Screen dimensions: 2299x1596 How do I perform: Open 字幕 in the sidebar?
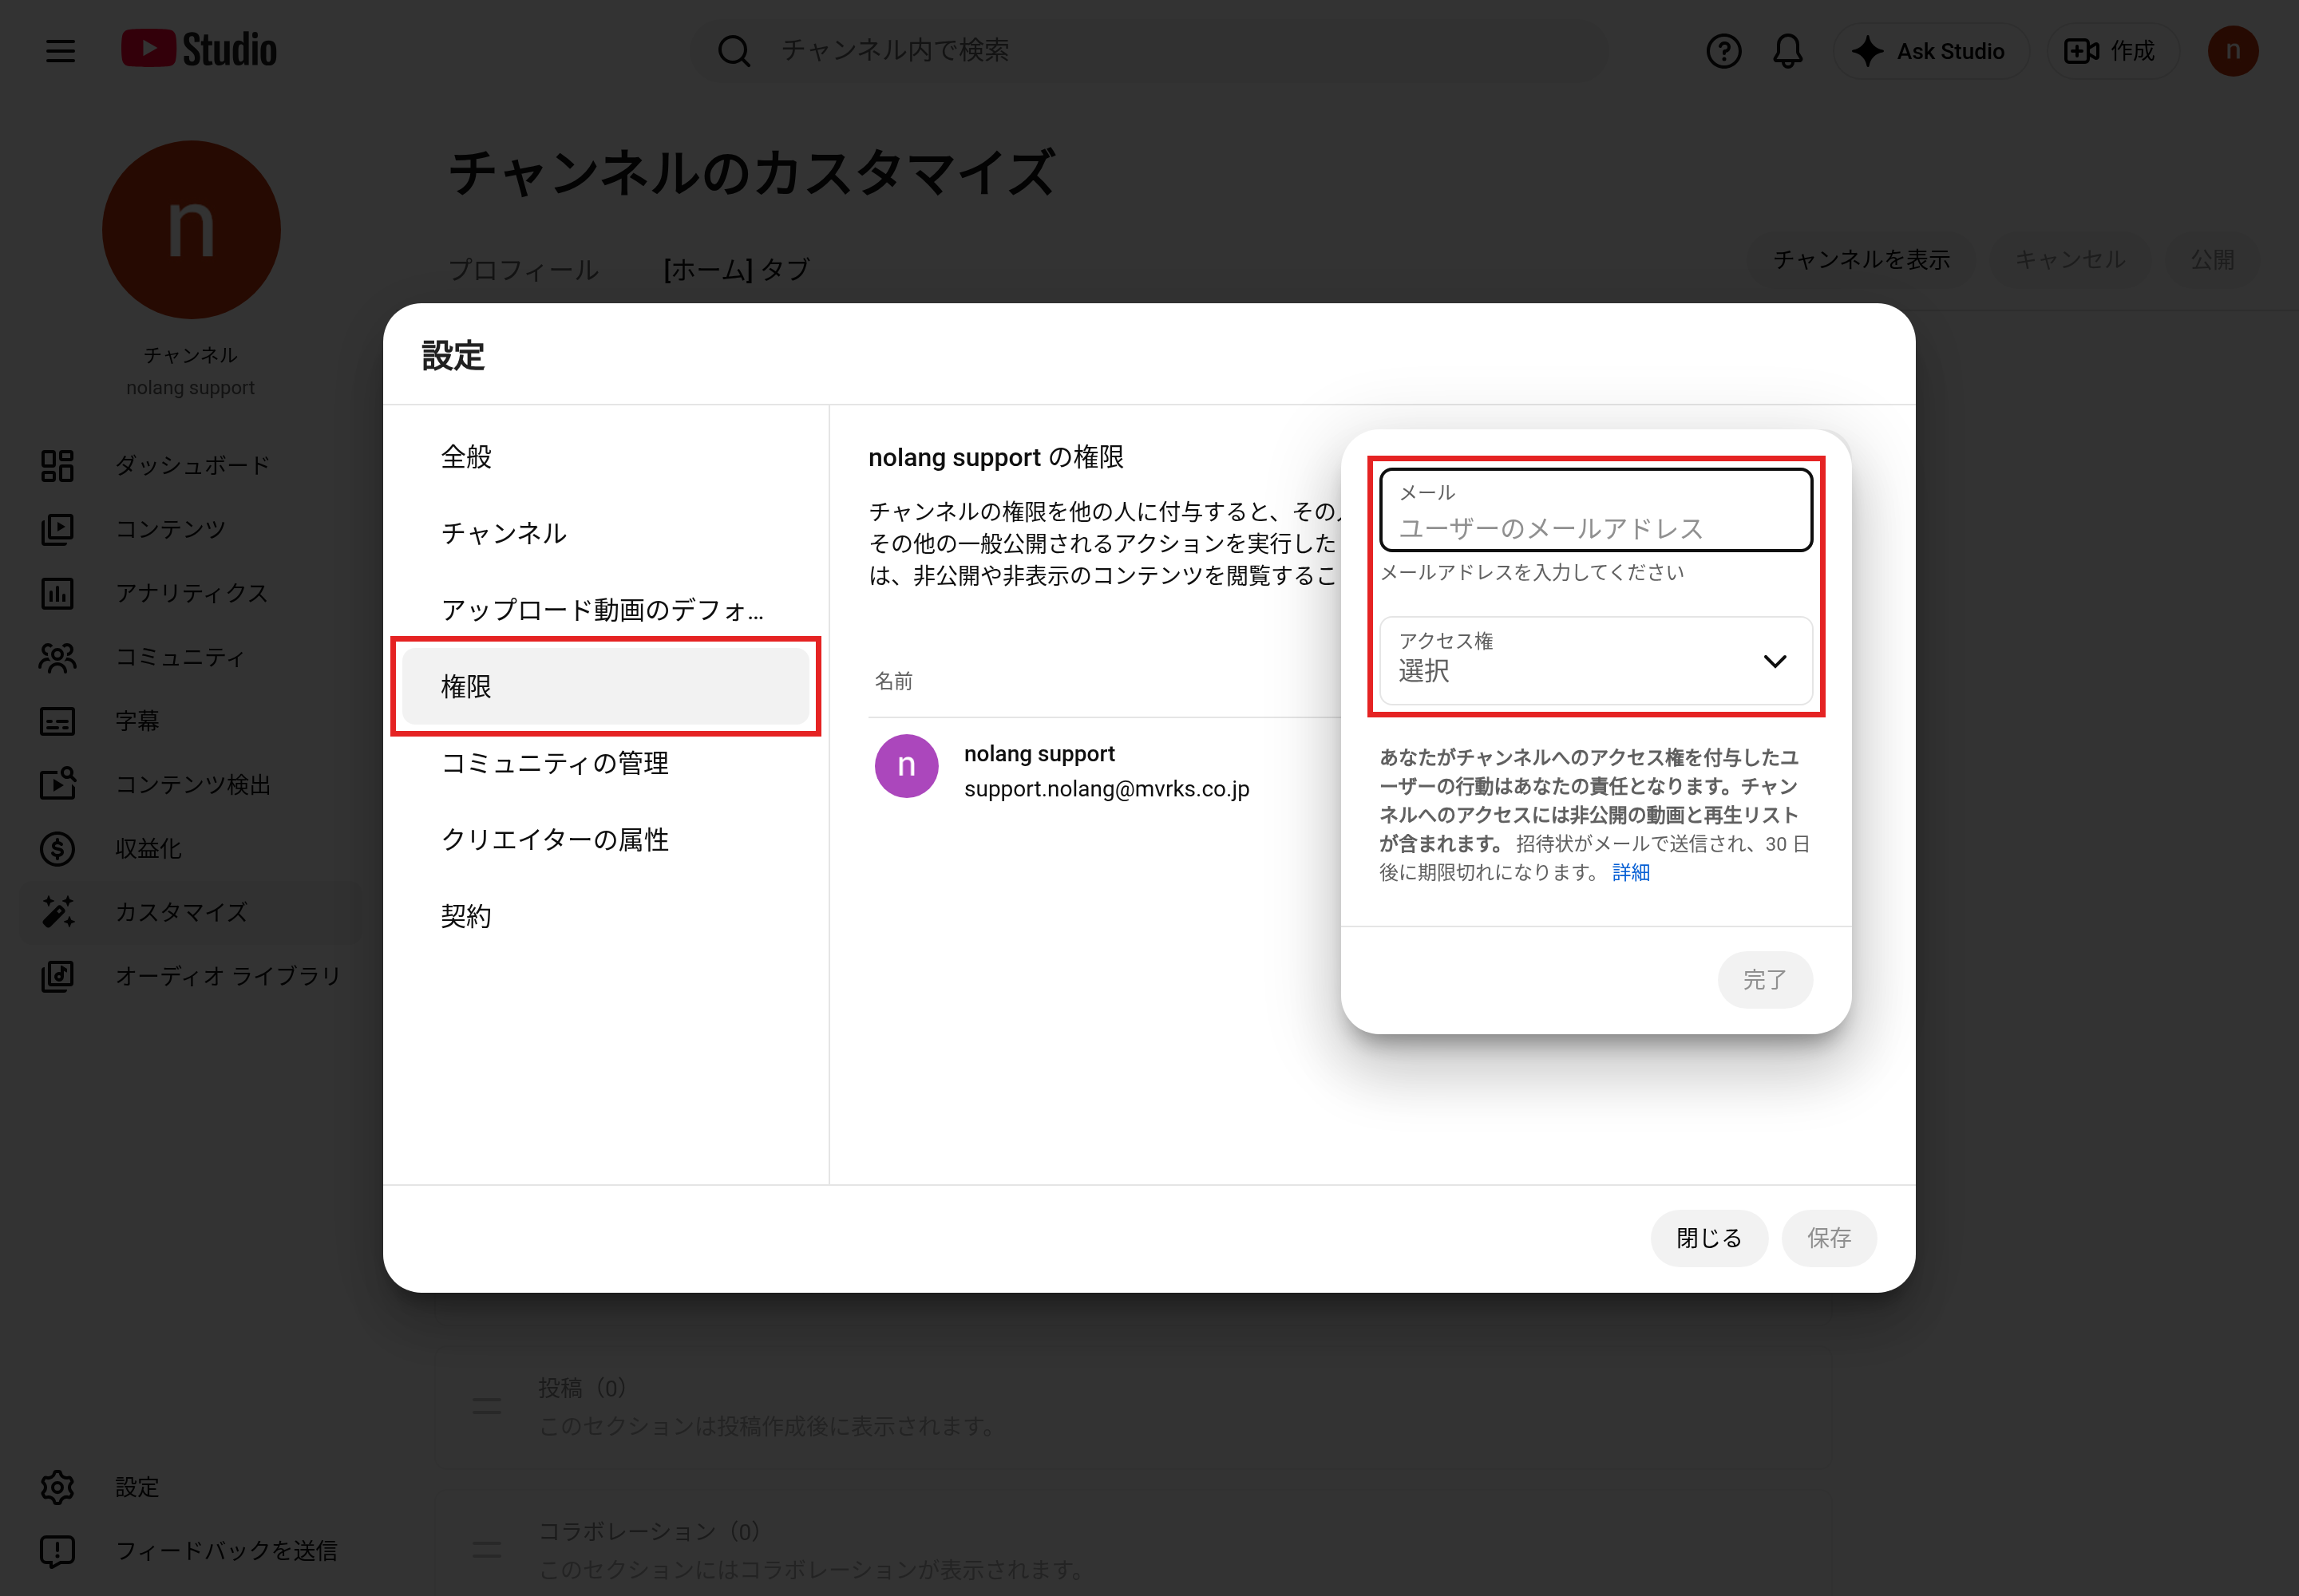pyautogui.click(x=190, y=721)
